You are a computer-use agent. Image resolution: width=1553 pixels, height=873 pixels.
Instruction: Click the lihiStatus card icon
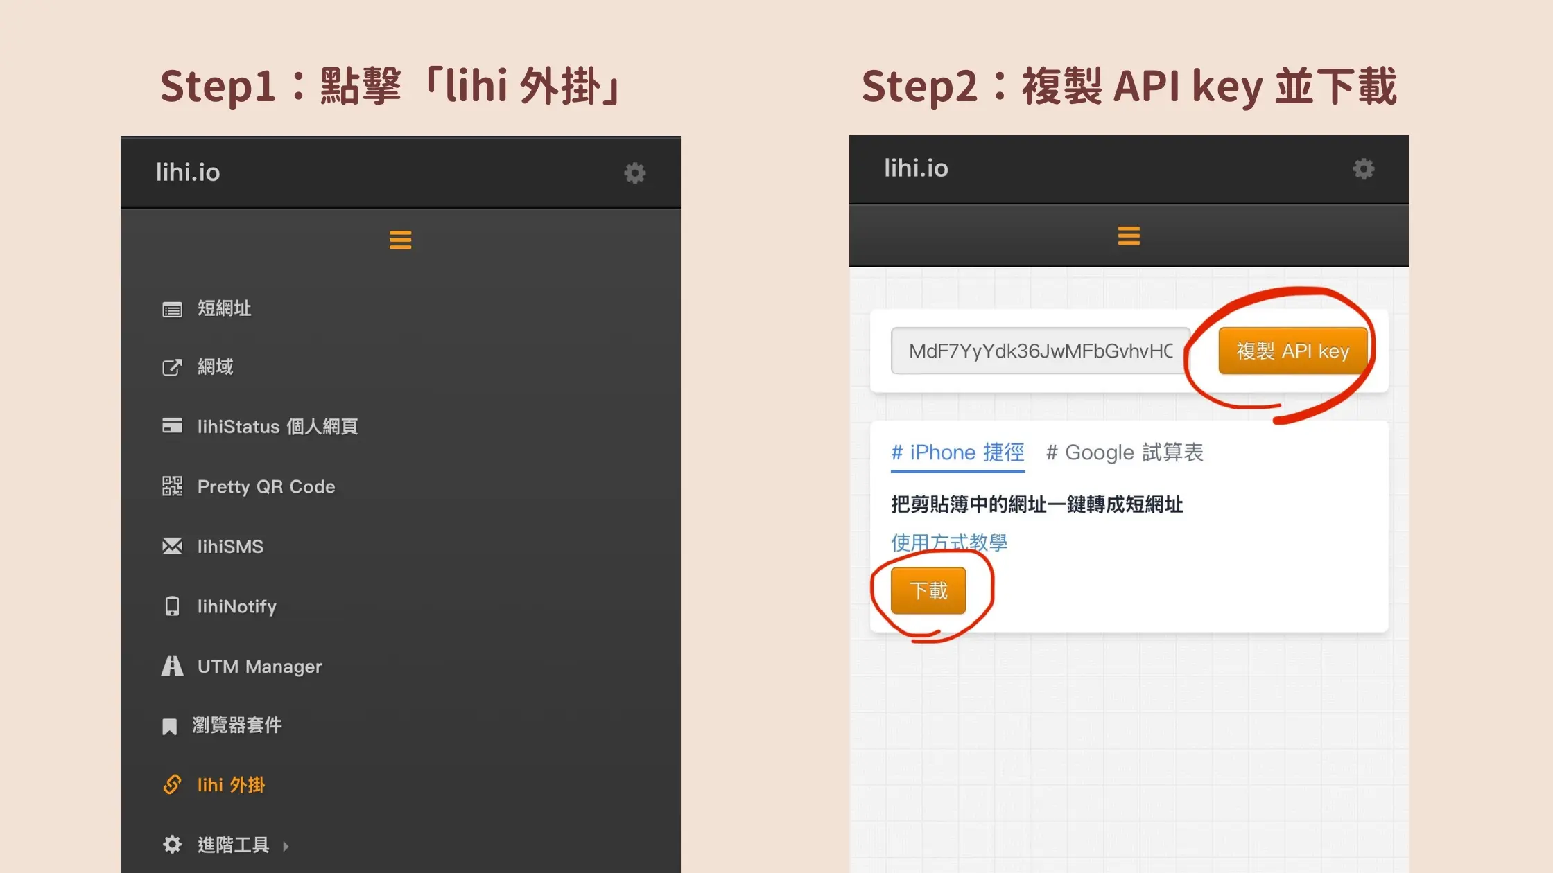172,425
